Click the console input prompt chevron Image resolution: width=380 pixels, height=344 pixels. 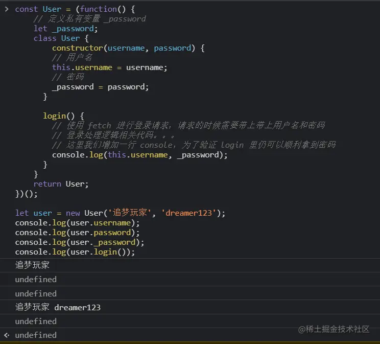pos(7,9)
